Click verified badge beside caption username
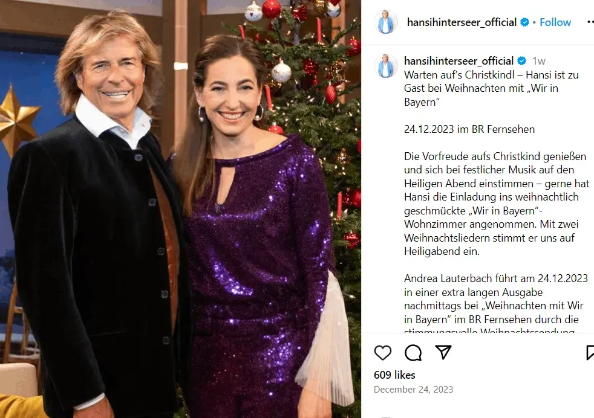 click(521, 61)
